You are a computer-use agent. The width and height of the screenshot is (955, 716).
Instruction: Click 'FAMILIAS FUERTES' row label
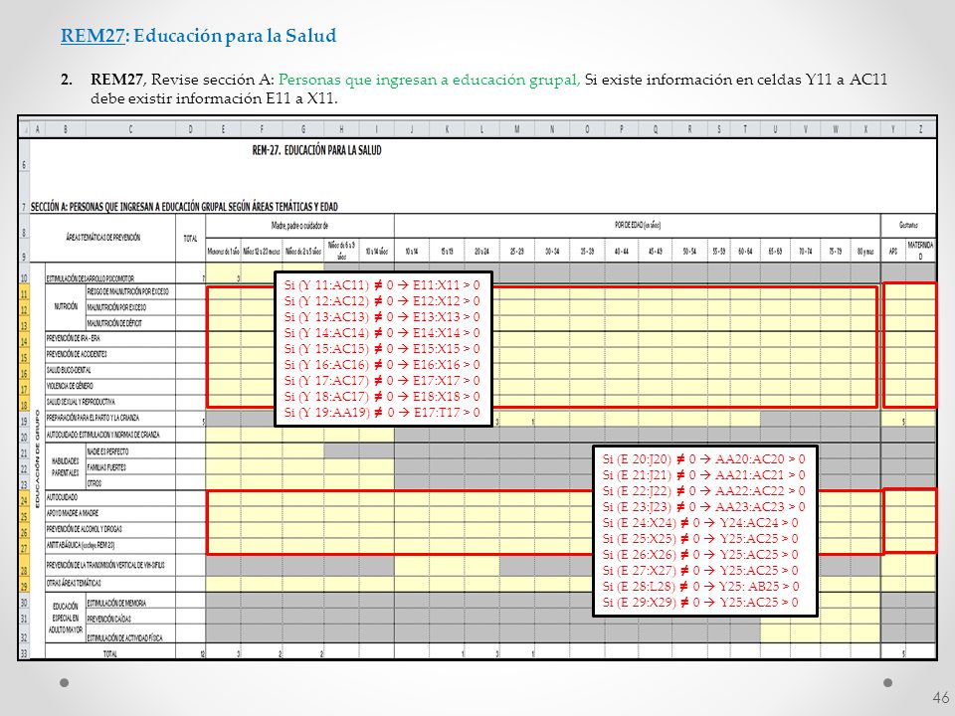click(x=106, y=467)
